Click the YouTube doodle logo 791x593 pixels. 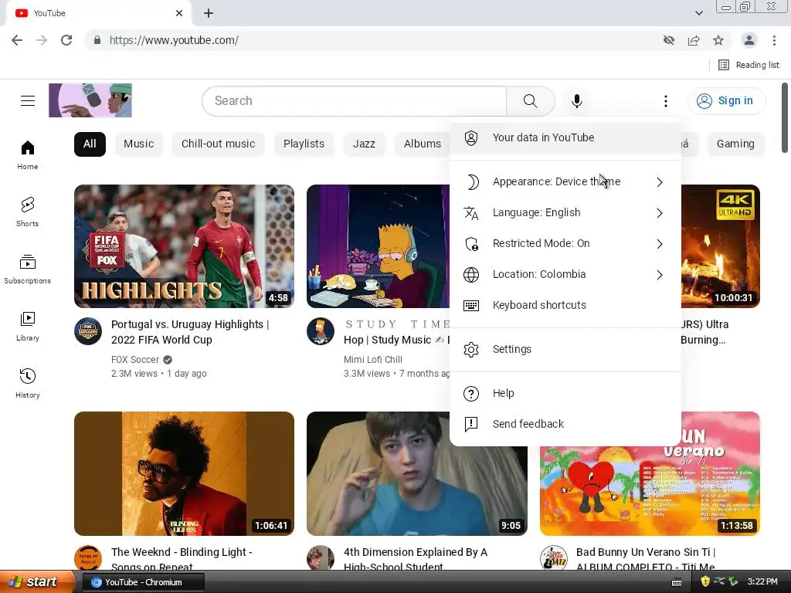[90, 100]
